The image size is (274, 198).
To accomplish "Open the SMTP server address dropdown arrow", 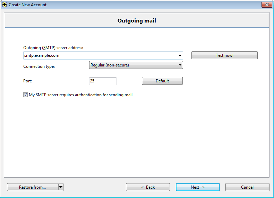I will [180, 56].
